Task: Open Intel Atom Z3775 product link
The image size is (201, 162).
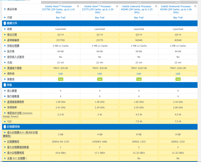Action: tap(97, 10)
